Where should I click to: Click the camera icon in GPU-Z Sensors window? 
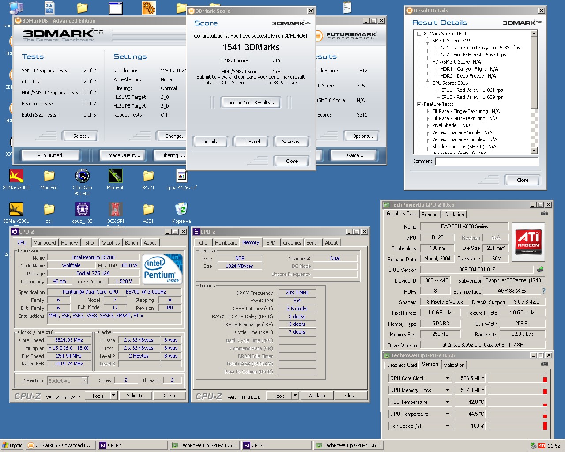[545, 364]
